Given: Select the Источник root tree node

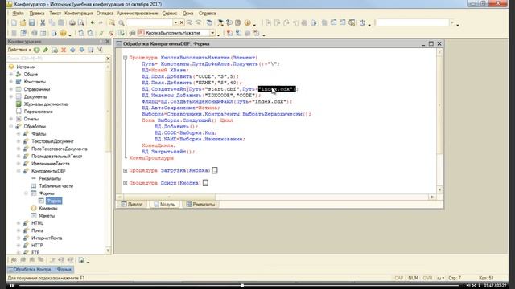Looking at the screenshot, I should [26, 67].
